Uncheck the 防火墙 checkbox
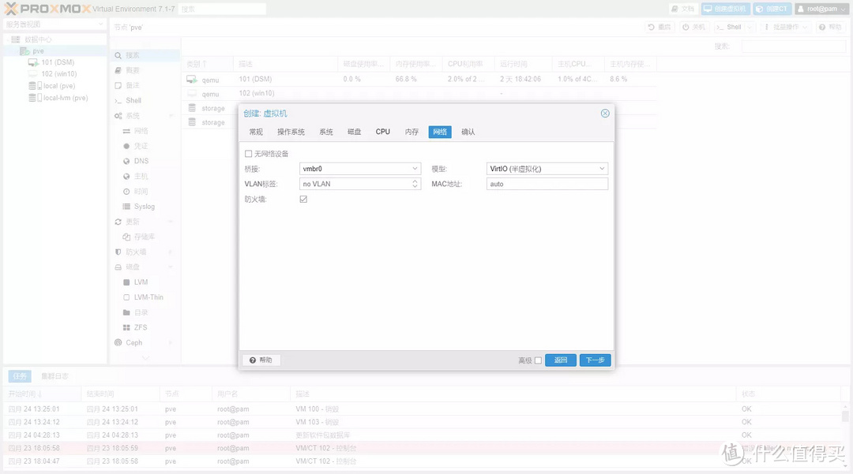This screenshot has width=853, height=474. point(303,200)
